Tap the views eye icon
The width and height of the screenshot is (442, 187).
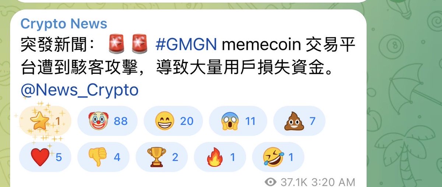point(271,182)
